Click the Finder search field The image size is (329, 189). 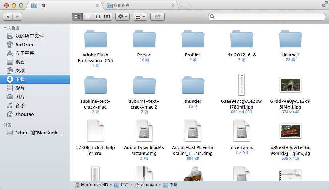267,17
